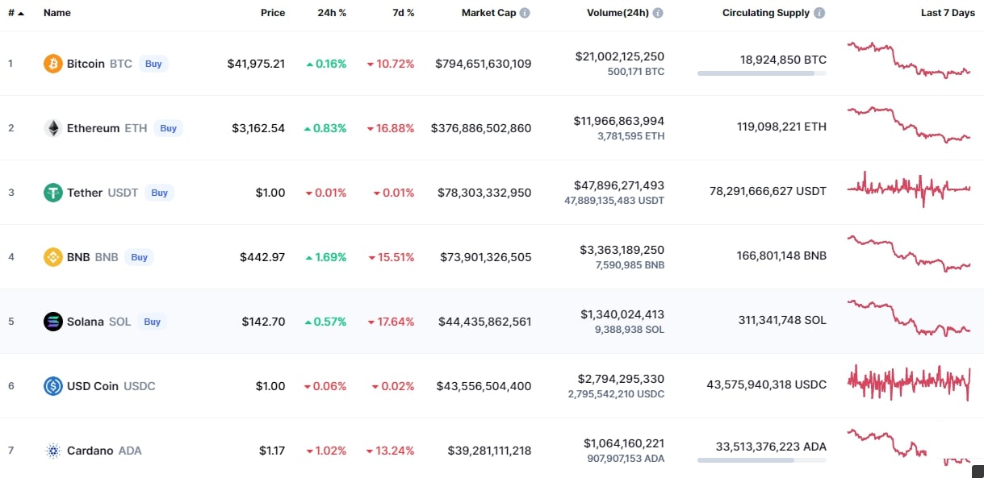Open the USD Coin name link
The image size is (984, 478).
(93, 386)
